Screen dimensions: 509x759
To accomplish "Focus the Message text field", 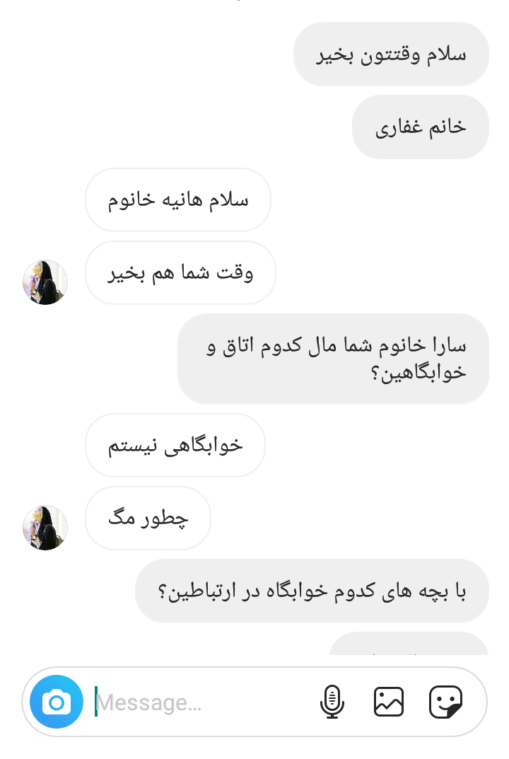I will click(x=203, y=702).
